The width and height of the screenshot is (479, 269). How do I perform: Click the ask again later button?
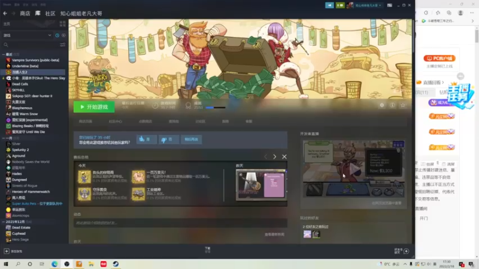[191, 139]
